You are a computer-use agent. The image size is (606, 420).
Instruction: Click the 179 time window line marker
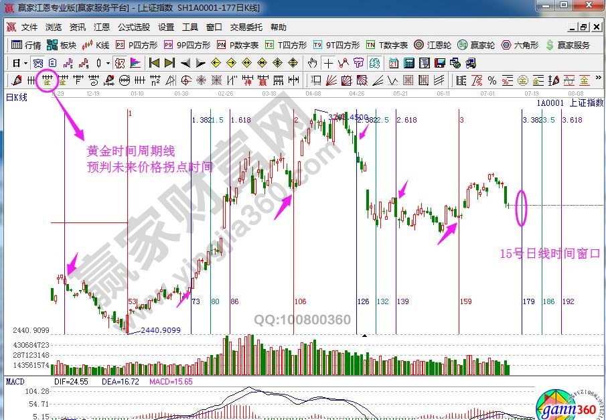point(528,302)
